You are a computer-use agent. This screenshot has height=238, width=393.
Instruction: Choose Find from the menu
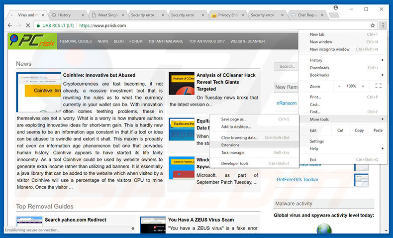[343, 112]
